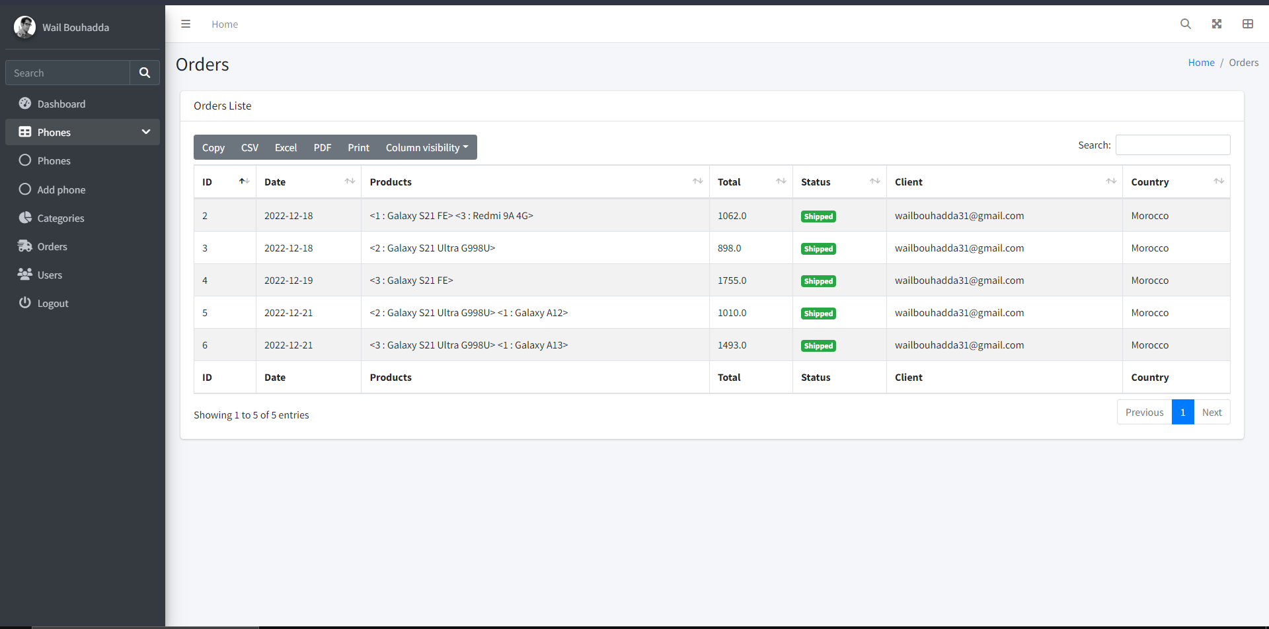This screenshot has width=1269, height=629.
Task: Click the Print button
Action: click(x=359, y=148)
